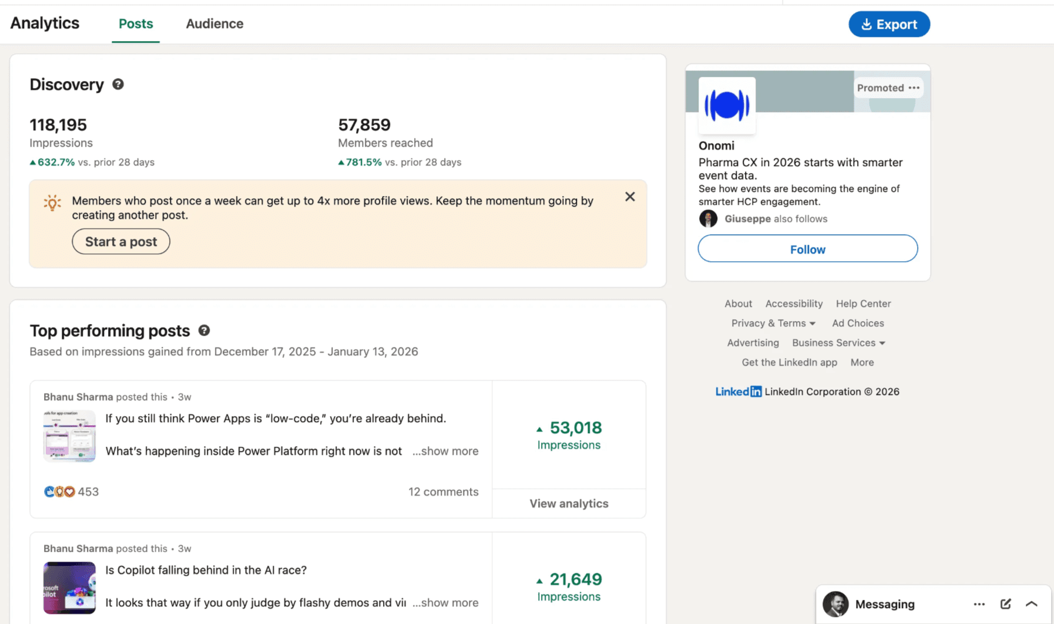Open Power Apps post thumbnail
The image size is (1054, 624).
69,436
